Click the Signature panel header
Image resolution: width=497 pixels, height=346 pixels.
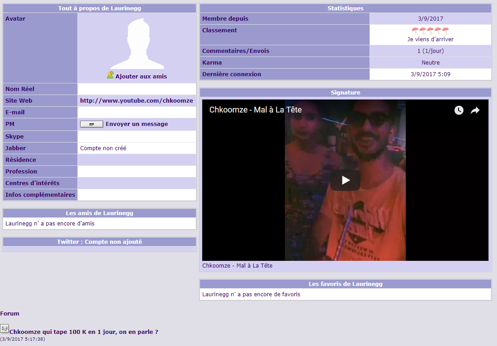345,93
